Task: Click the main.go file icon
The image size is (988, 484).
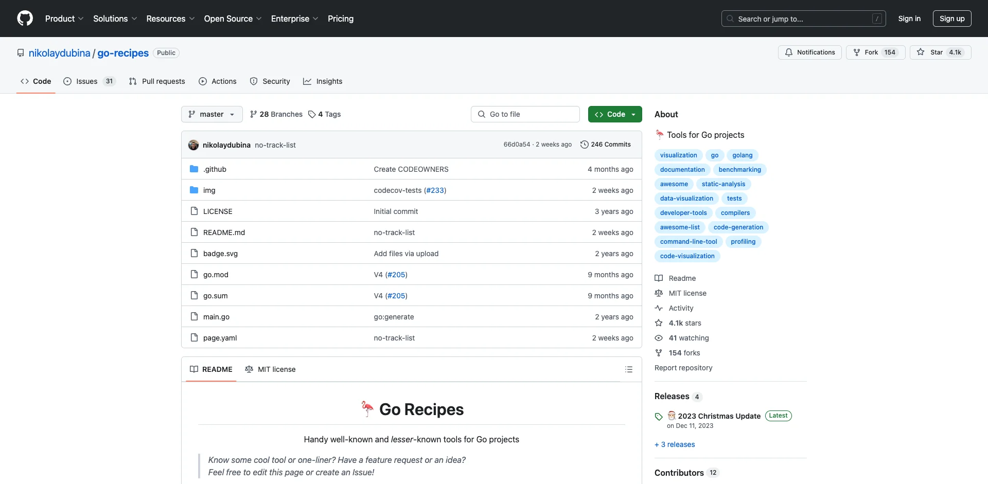Action: (x=194, y=316)
